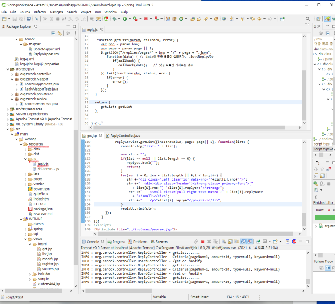
Task: Click the green JUnit progress bar
Action: click(325, 217)
